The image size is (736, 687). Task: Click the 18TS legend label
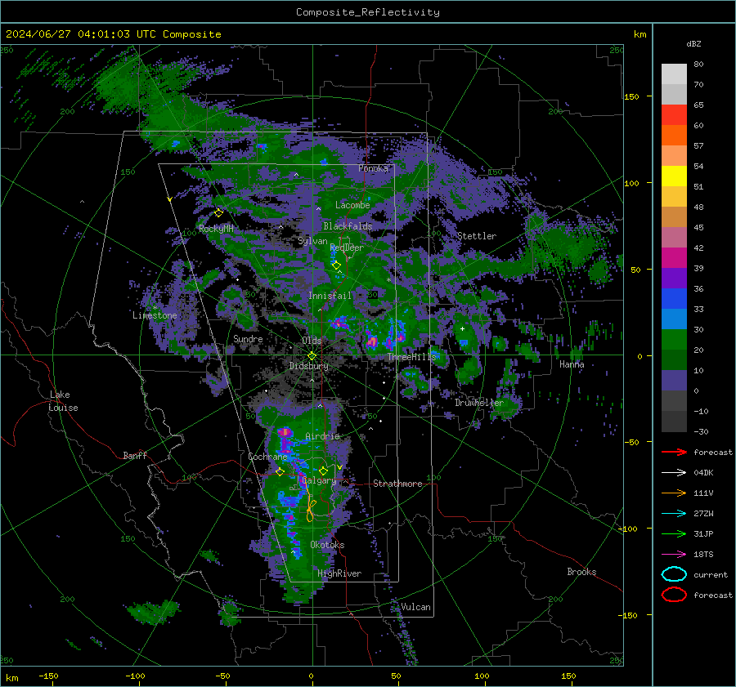pyautogui.click(x=703, y=555)
